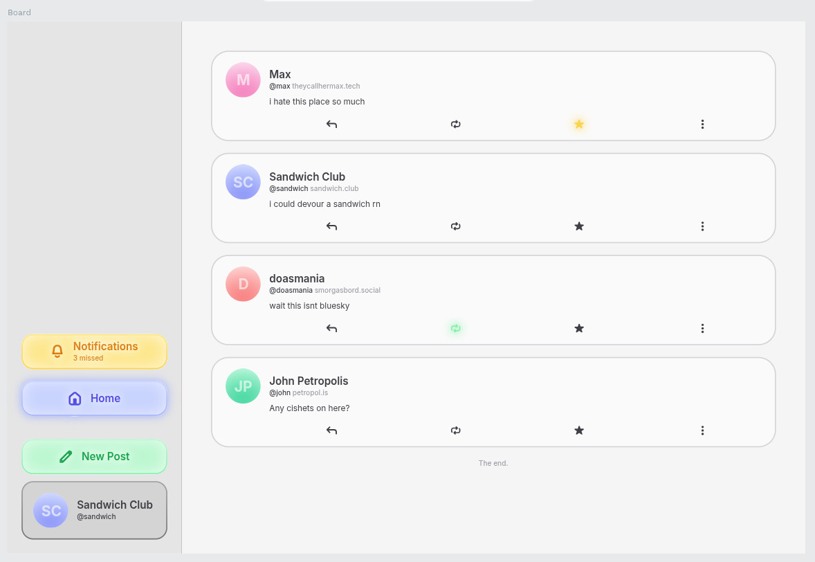Click the @john petropol.is handle
Image resolution: width=815 pixels, height=562 pixels.
point(298,393)
